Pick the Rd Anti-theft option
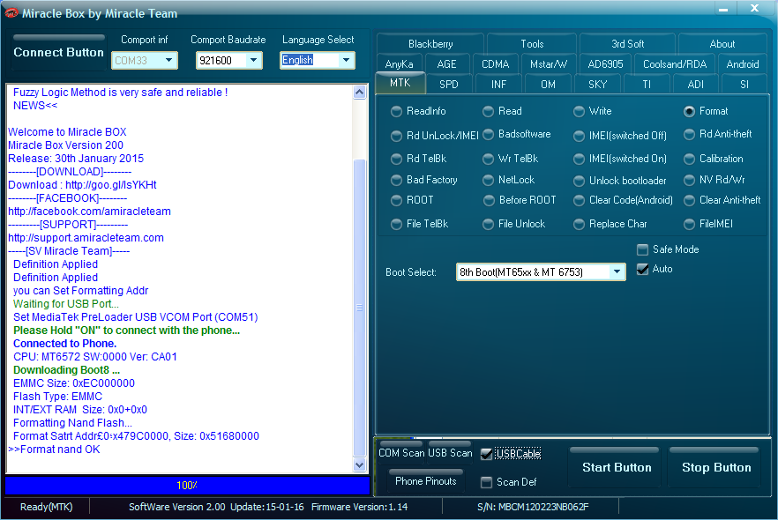The image size is (778, 520). pyautogui.click(x=689, y=134)
